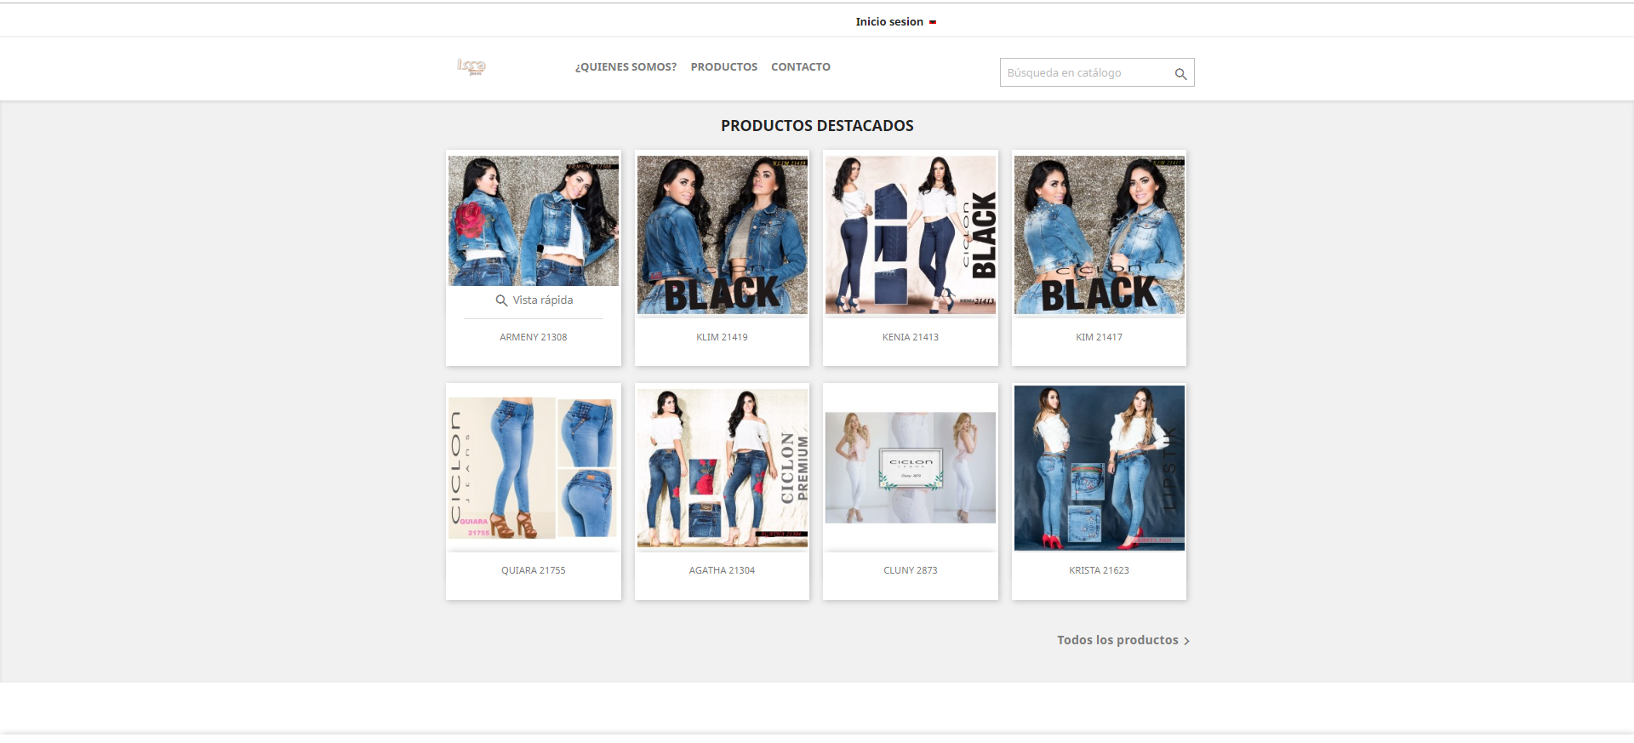1634x743 pixels.
Task: Open the ARMENY 21308 product thumbnail
Action: tap(534, 220)
